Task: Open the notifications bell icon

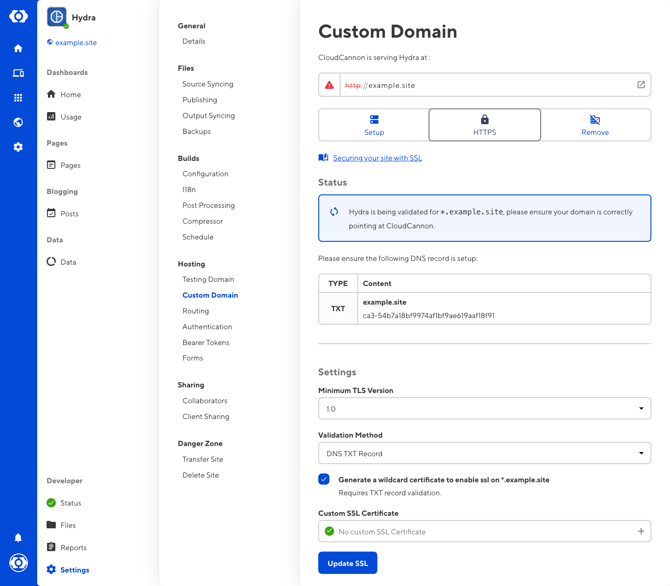Action: (x=18, y=538)
